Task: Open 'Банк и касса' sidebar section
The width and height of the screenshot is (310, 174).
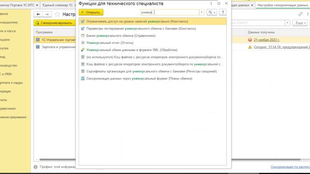Action: click(x=8, y=31)
